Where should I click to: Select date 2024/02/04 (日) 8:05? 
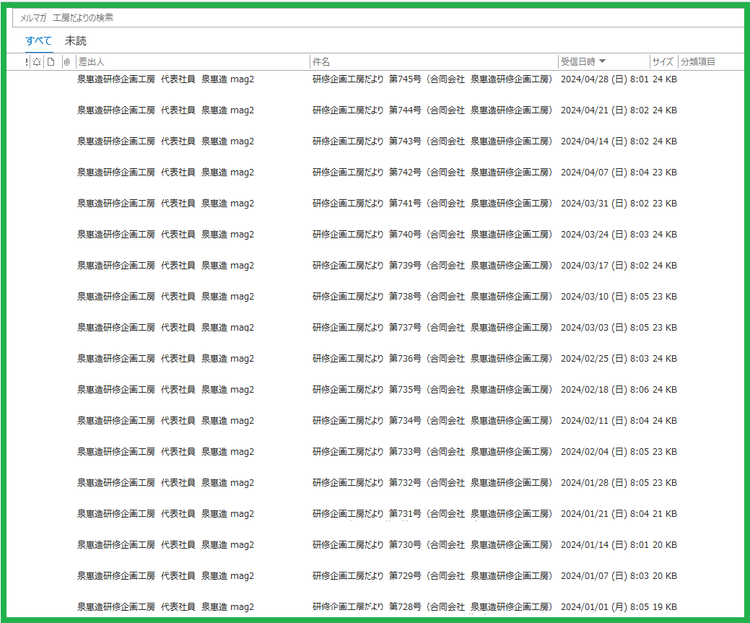pos(605,452)
